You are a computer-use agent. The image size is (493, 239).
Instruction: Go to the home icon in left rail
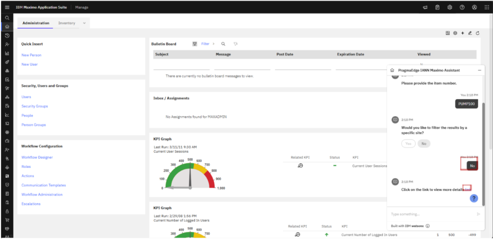(x=7, y=27)
